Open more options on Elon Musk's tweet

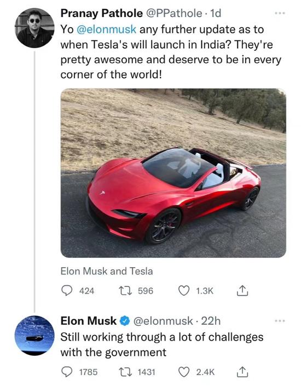(280, 321)
